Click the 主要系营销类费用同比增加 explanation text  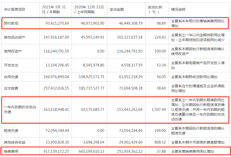pyautogui.click(x=192, y=151)
